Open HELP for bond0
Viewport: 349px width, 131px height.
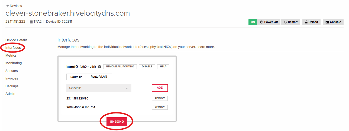pos(163,67)
